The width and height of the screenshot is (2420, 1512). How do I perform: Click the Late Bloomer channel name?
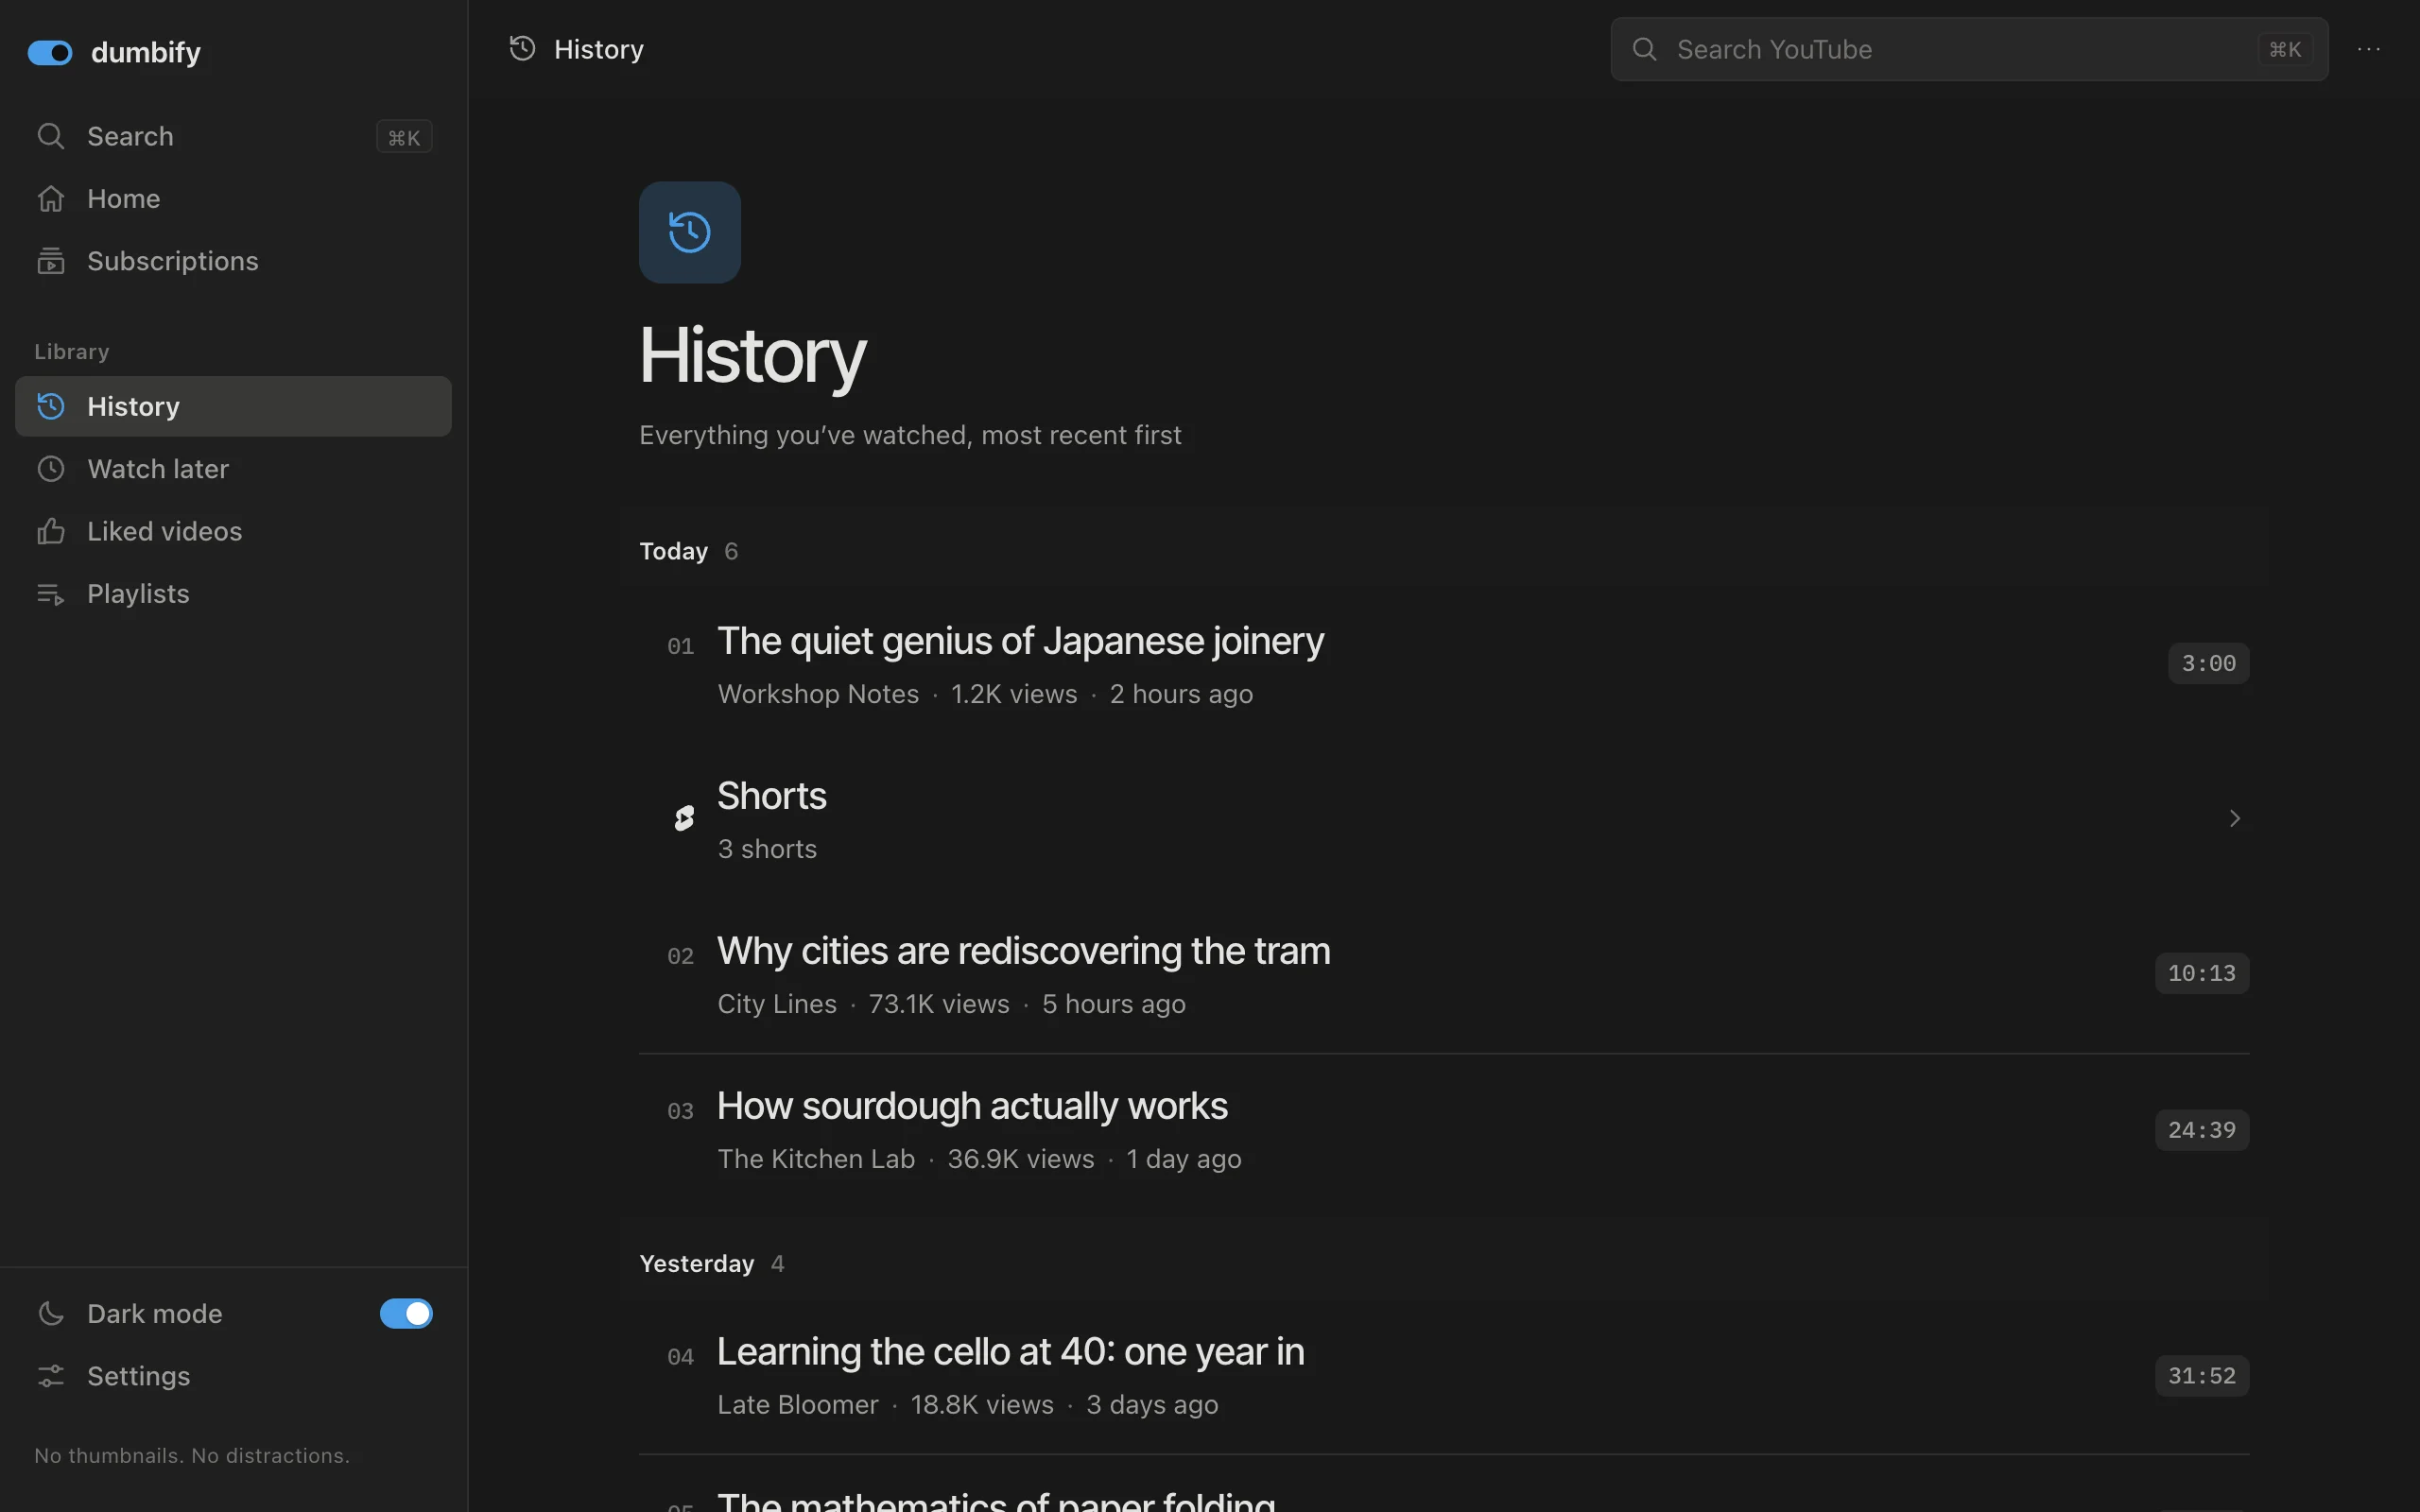[798, 1405]
